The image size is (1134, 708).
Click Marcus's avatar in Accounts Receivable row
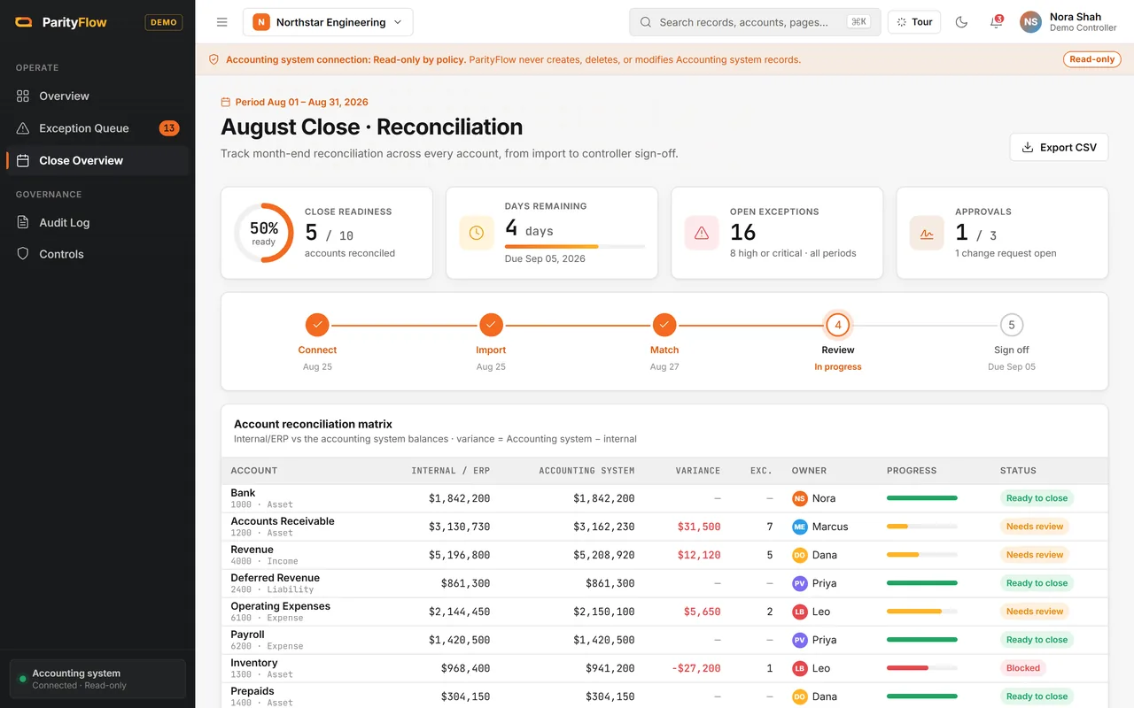(800, 527)
